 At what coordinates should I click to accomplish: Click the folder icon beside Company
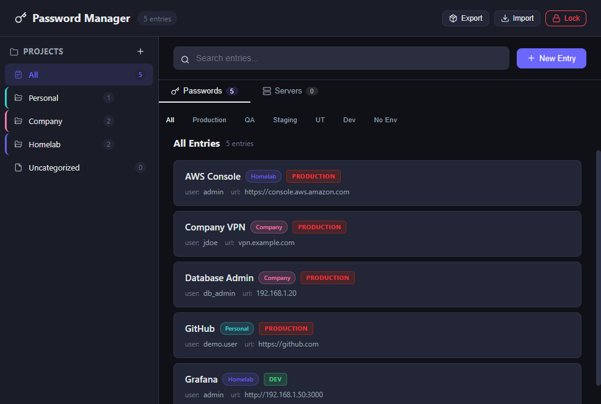pyautogui.click(x=18, y=121)
